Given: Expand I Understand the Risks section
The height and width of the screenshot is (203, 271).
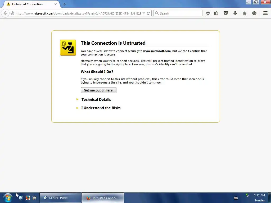Looking at the screenshot, I should point(101,108).
